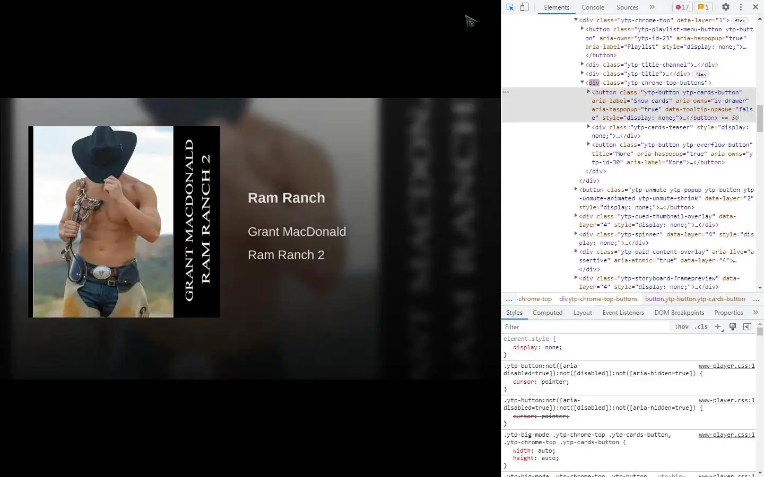Show the 17 errors counter
The image size is (764, 477).
tap(682, 7)
